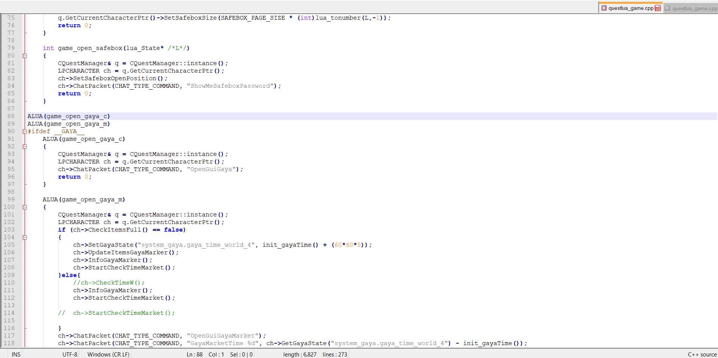The height and width of the screenshot is (358, 718).
Task: Click the red unsaved floppy-disk icon on active tab
Action: click(x=658, y=8)
